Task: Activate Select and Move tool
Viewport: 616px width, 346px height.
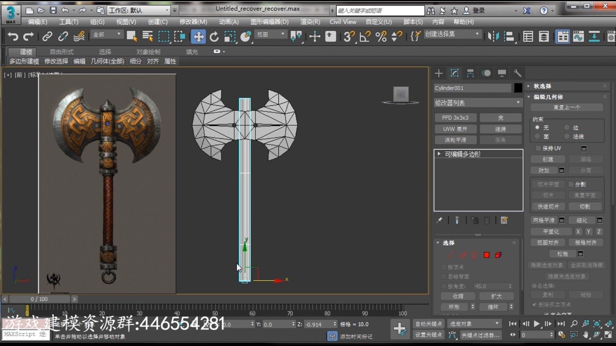Action: tap(198, 36)
